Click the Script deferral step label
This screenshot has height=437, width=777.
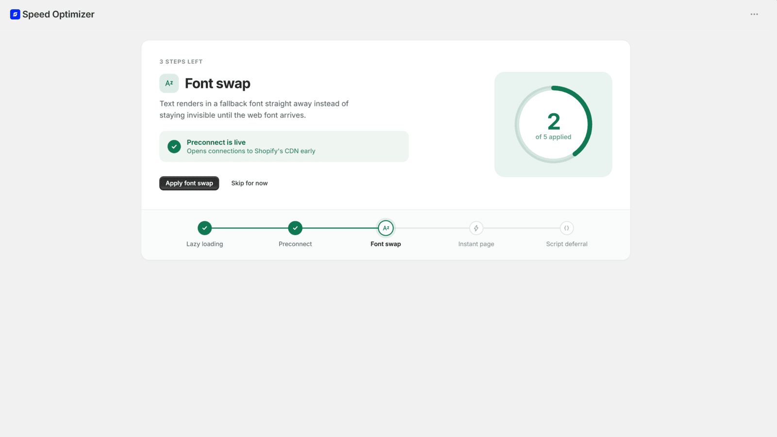click(567, 244)
